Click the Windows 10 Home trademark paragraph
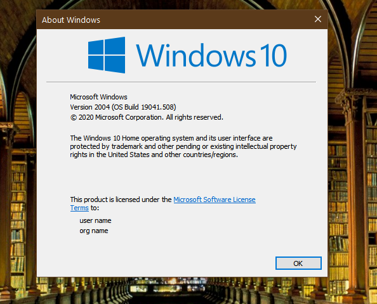 coord(183,146)
